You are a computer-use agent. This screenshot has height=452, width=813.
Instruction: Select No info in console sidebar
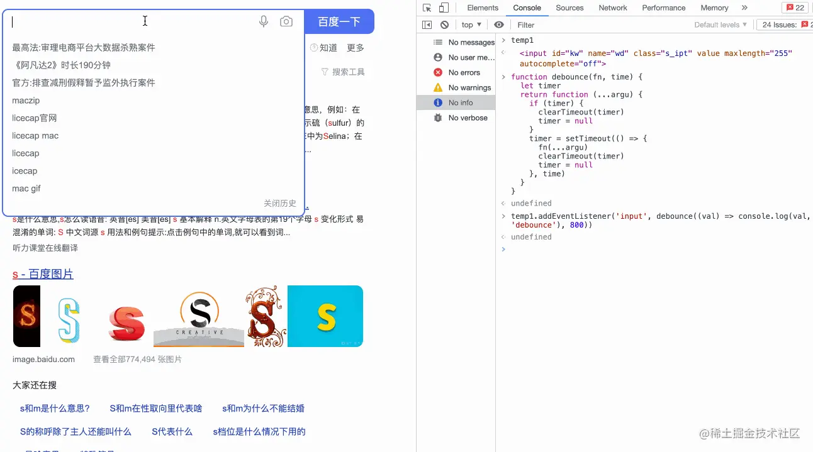456,102
